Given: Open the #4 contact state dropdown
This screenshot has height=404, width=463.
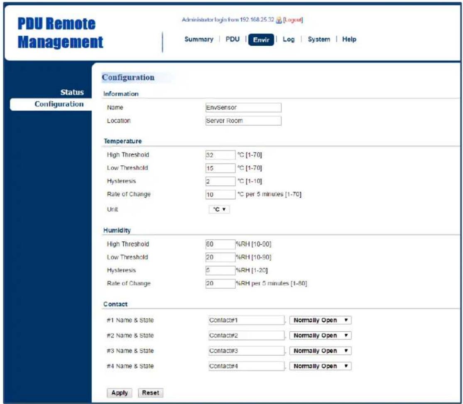Looking at the screenshot, I should (321, 366).
